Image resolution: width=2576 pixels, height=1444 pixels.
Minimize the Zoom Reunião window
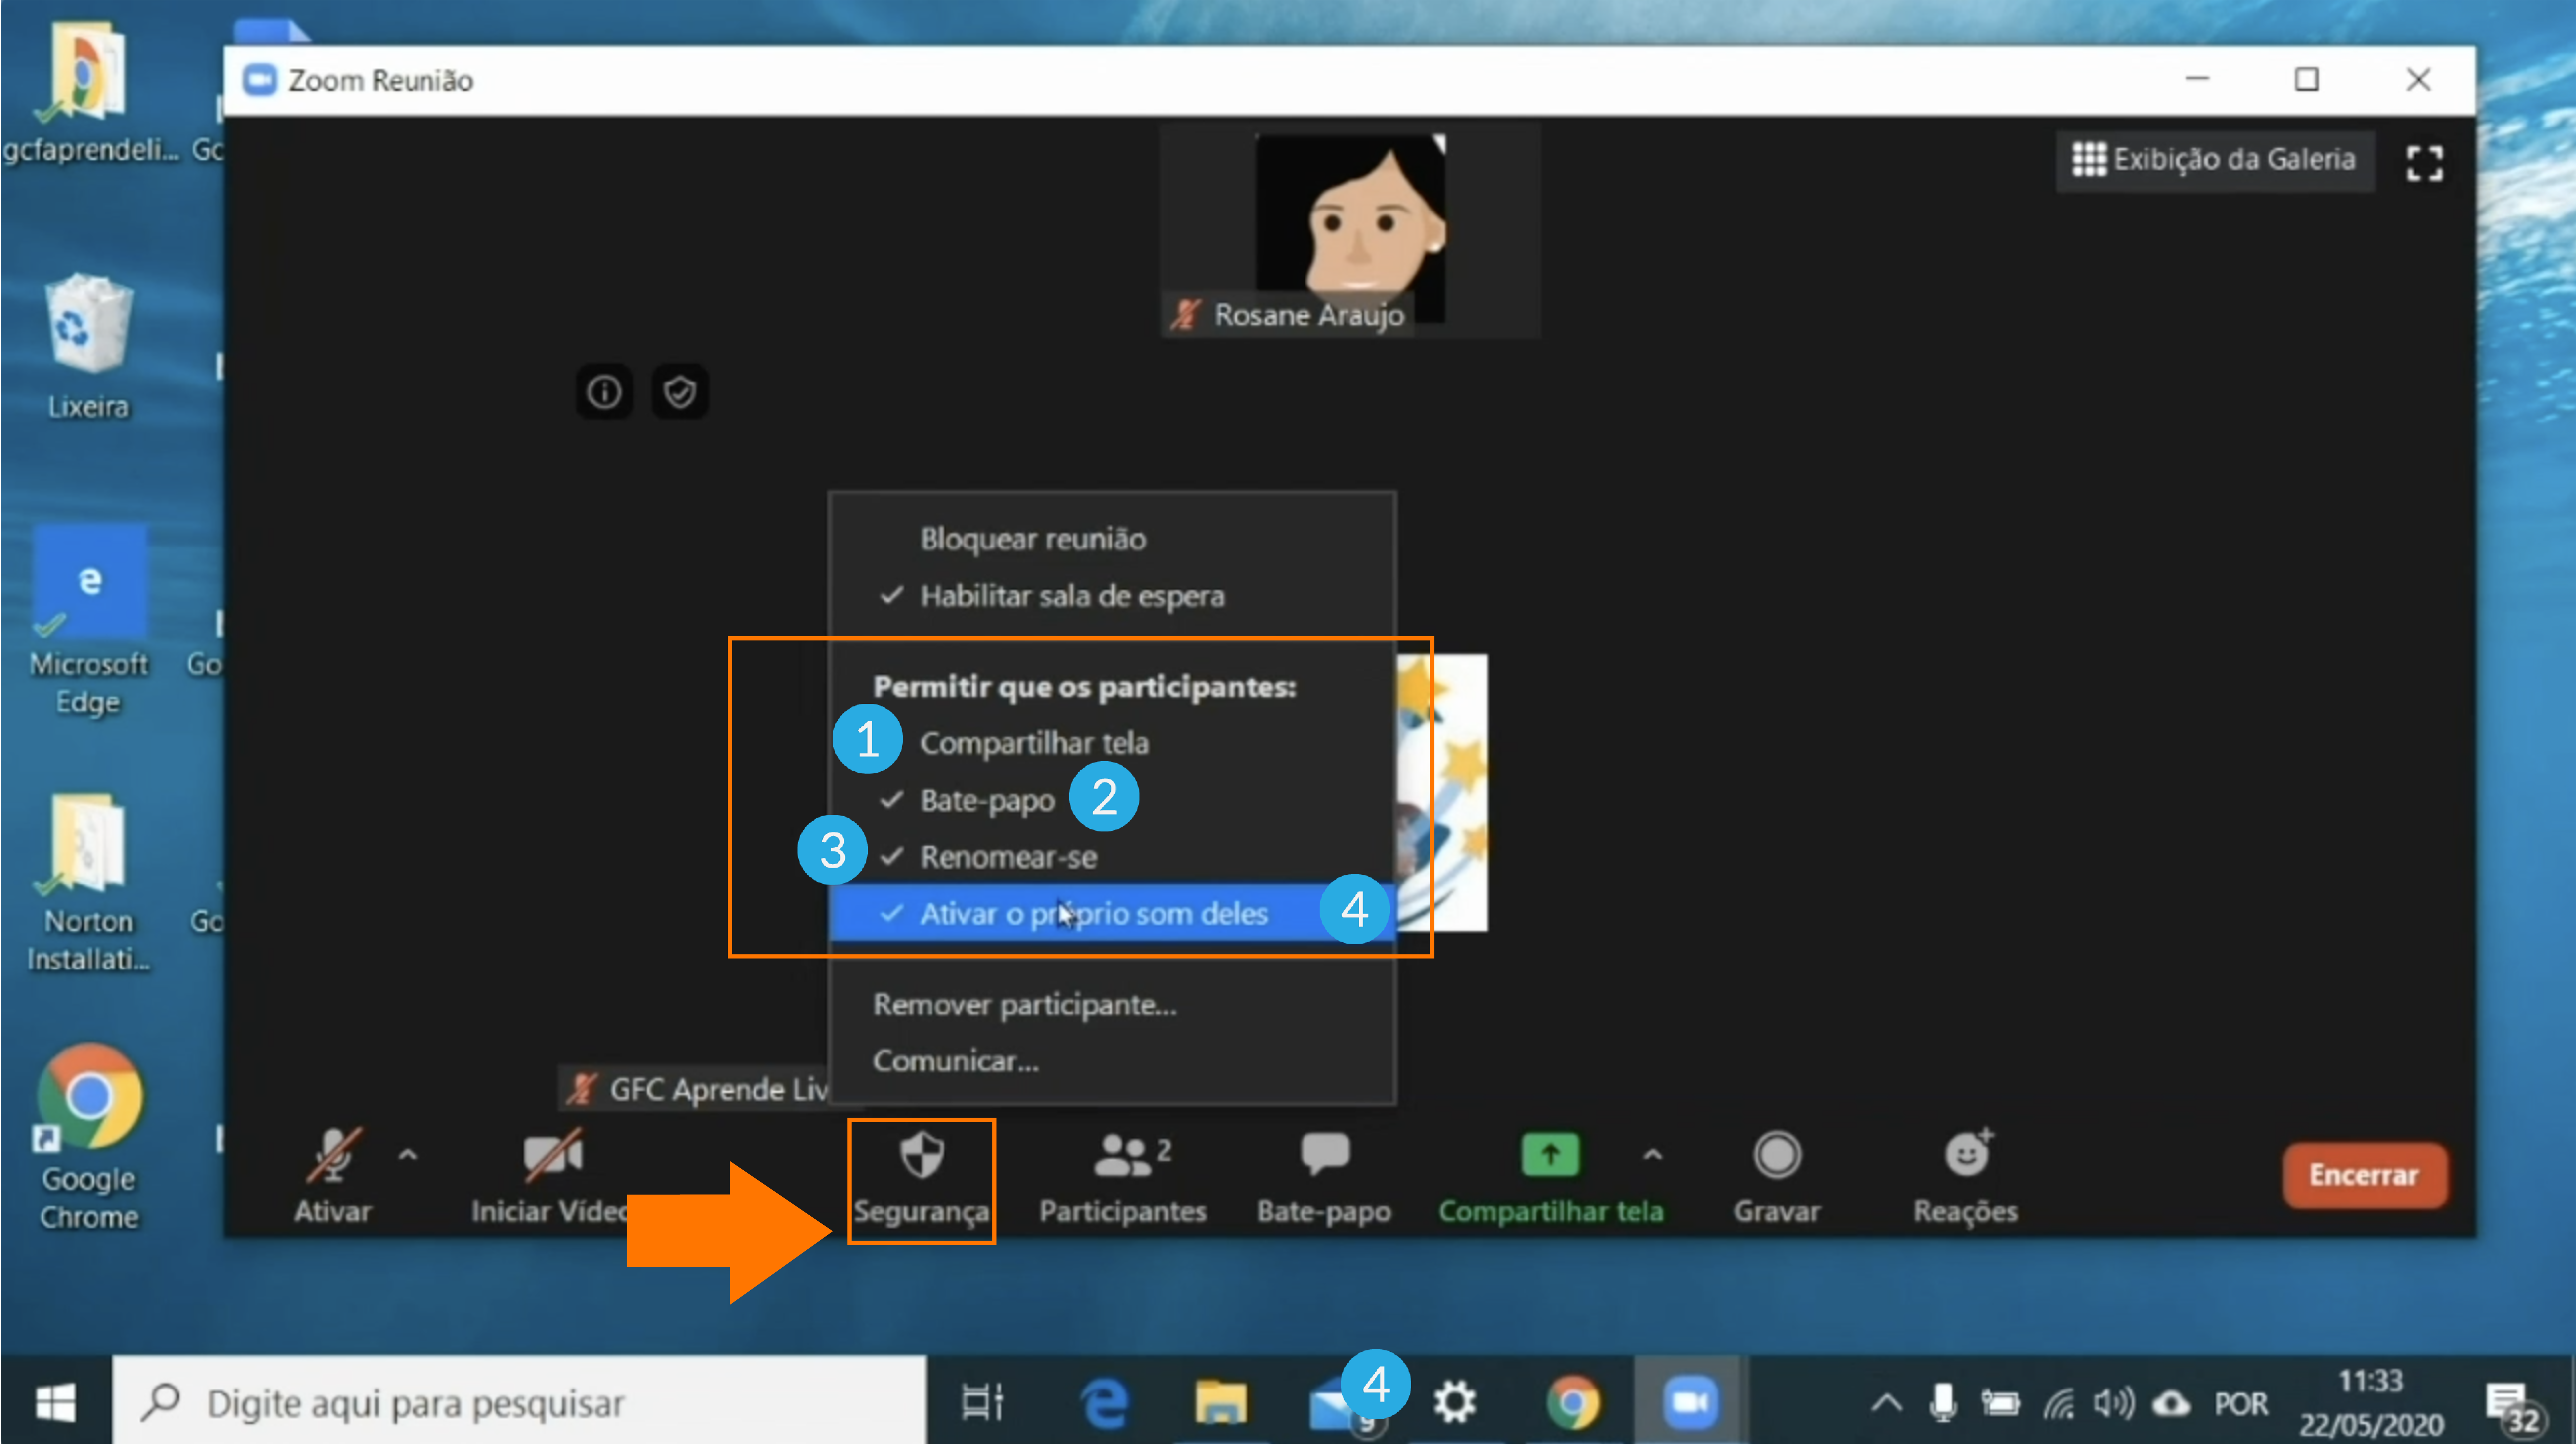2197,79
